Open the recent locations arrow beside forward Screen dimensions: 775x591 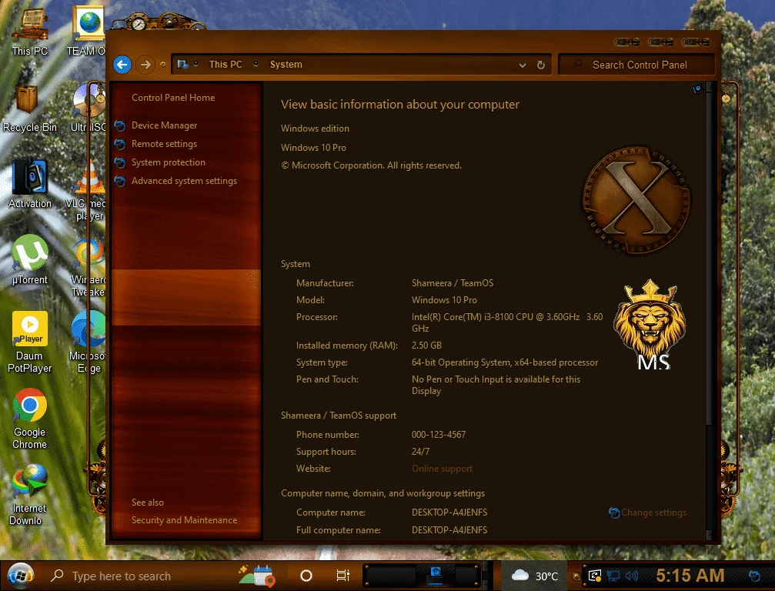[162, 64]
